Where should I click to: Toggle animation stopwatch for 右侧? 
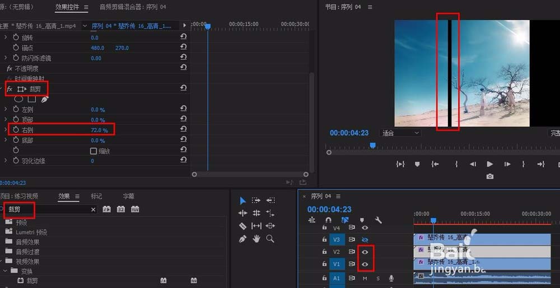[16, 130]
